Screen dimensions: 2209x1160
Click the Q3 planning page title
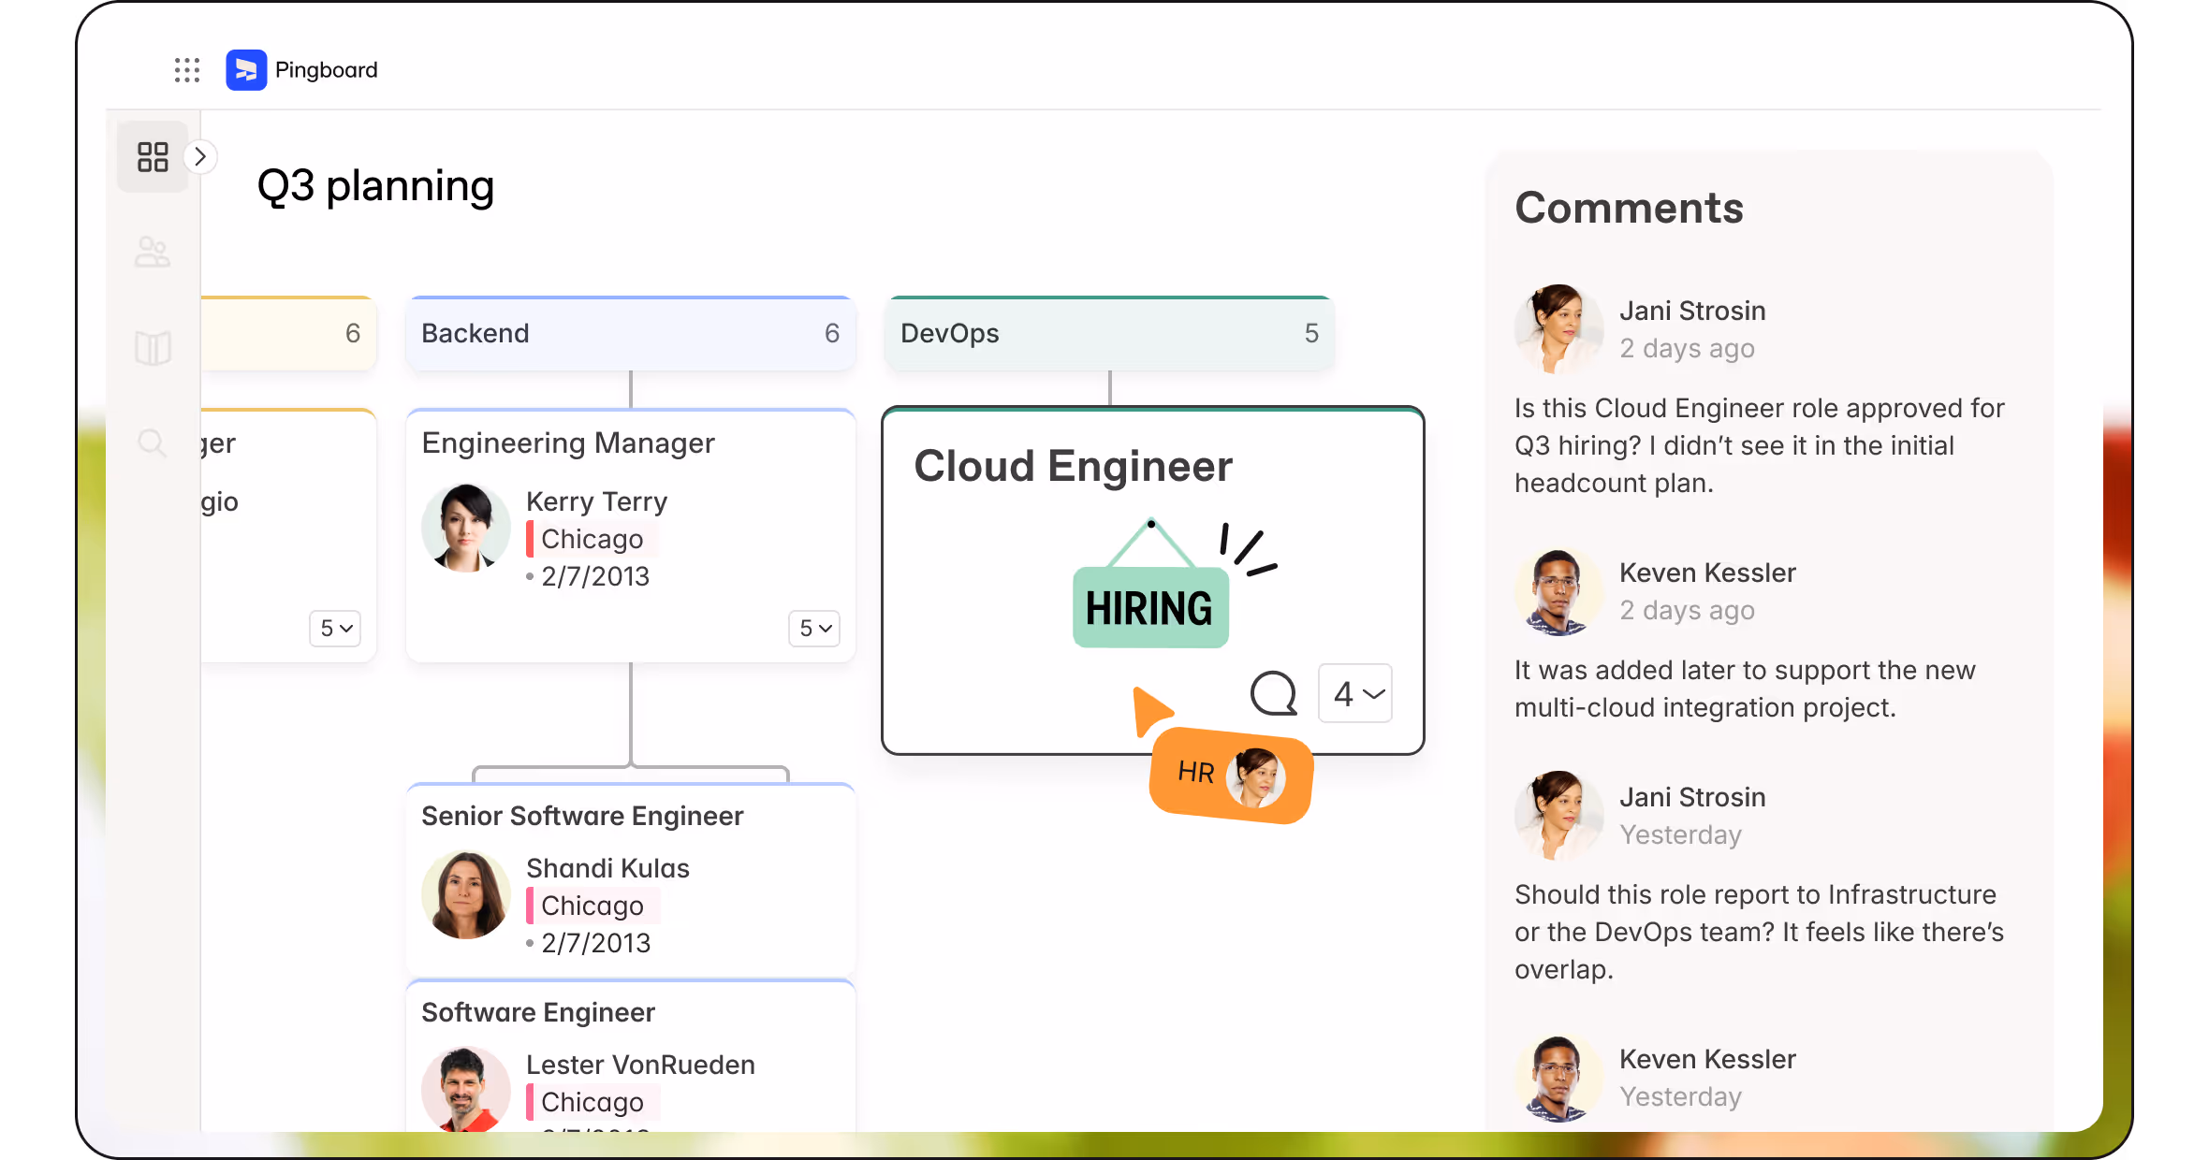click(x=375, y=186)
